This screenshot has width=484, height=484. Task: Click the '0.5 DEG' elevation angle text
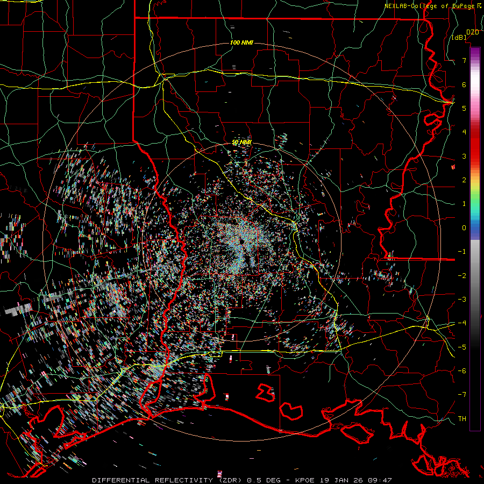(x=264, y=480)
